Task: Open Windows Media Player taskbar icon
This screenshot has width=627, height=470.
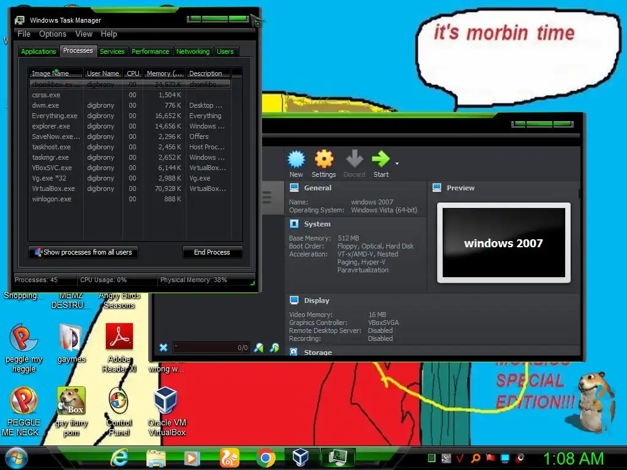Action: 192,458
